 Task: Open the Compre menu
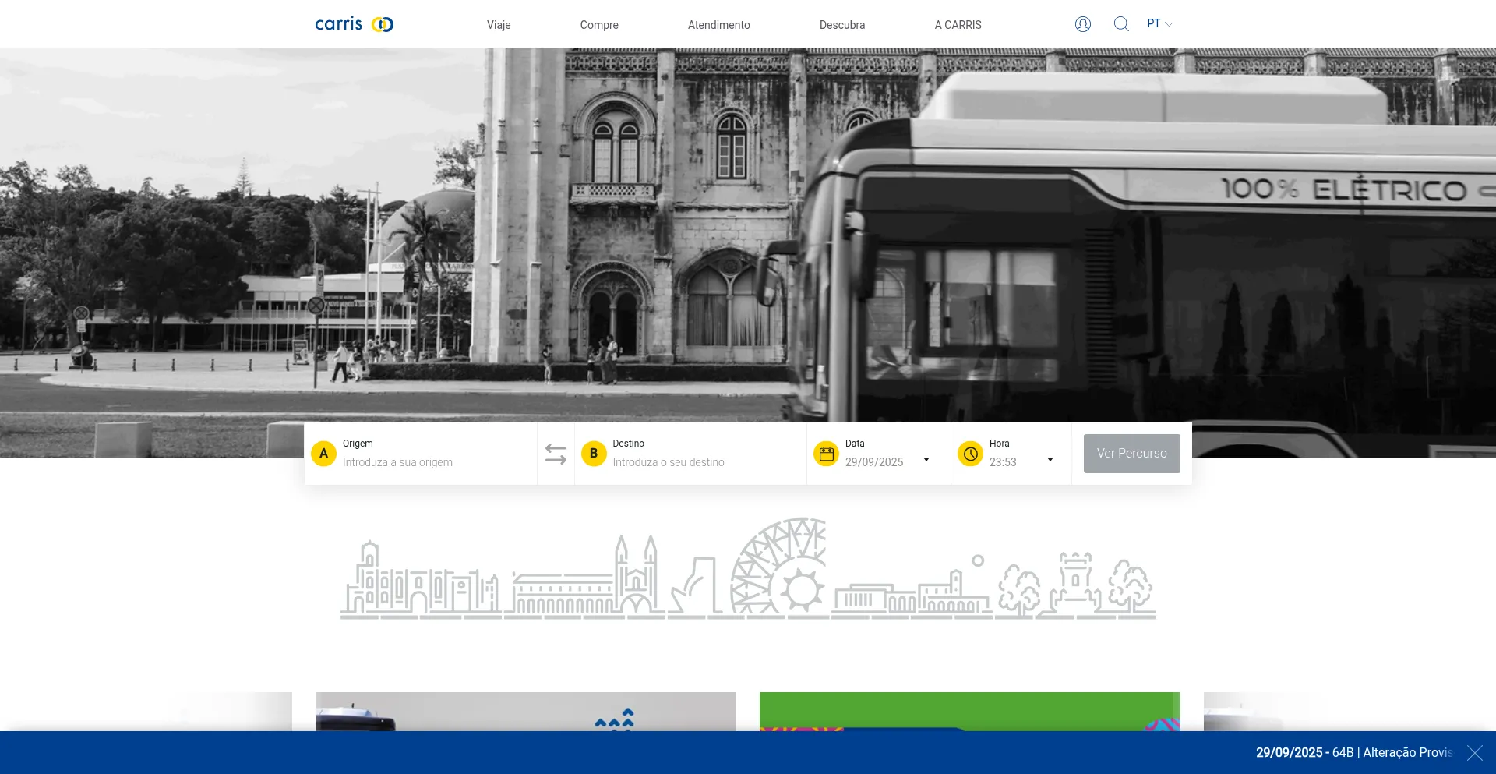(x=599, y=25)
